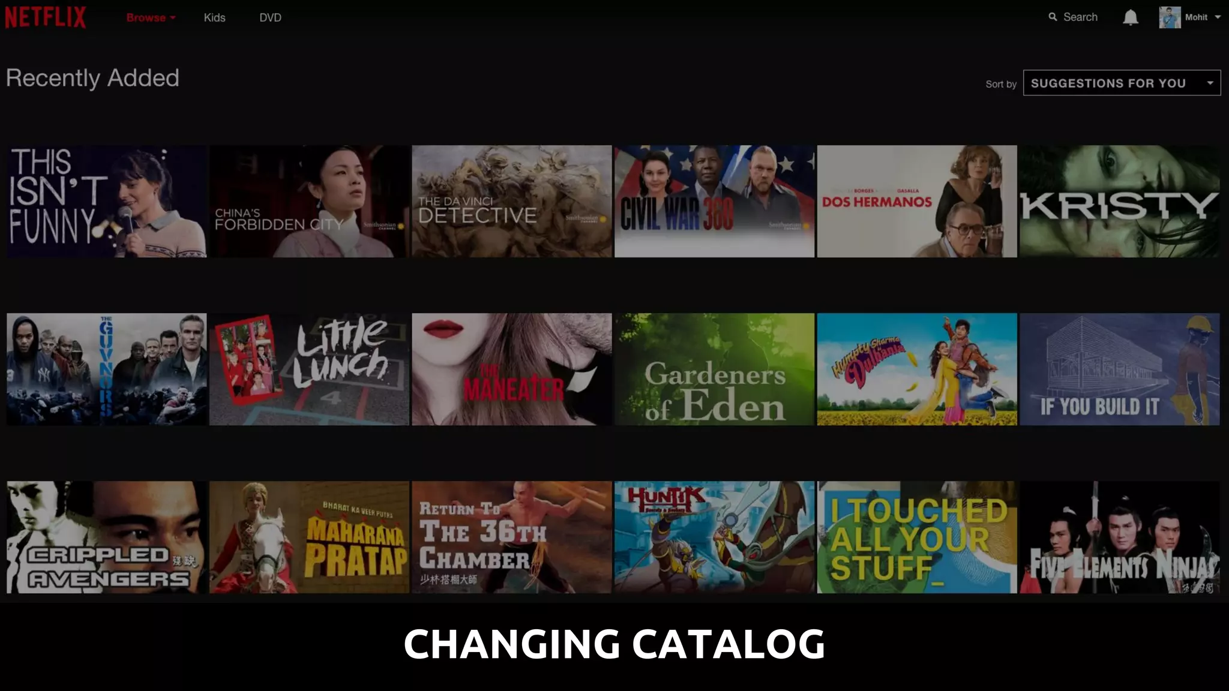Click the Mohit profile name
This screenshot has height=691, width=1229.
[x=1196, y=17]
